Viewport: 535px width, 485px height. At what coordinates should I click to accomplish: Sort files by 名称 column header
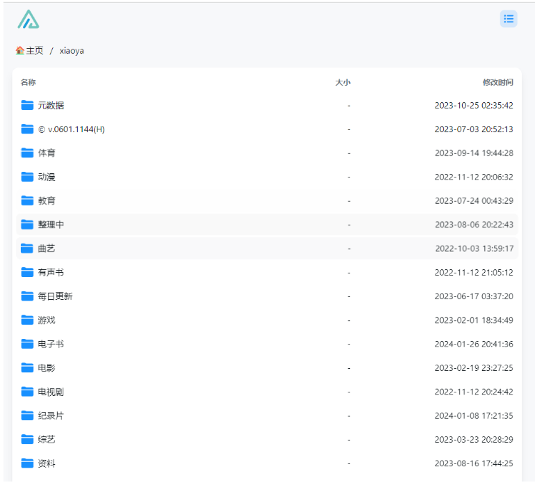coord(28,82)
